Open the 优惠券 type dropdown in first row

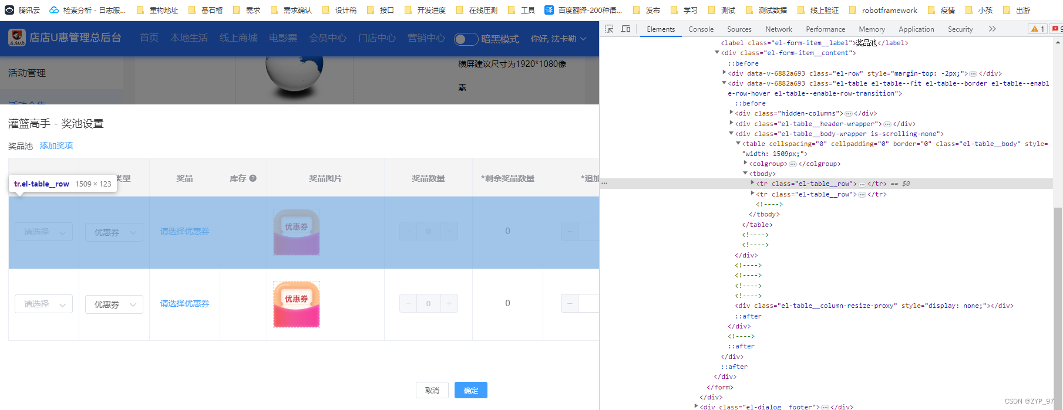tap(114, 232)
